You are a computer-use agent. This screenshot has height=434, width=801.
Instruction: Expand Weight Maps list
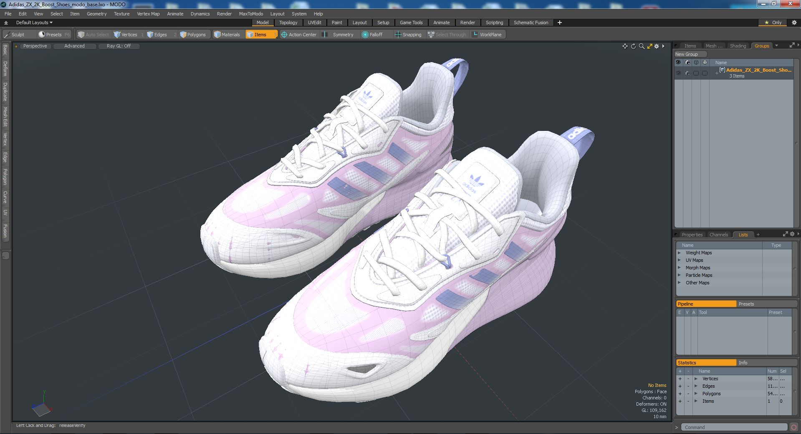coord(679,253)
